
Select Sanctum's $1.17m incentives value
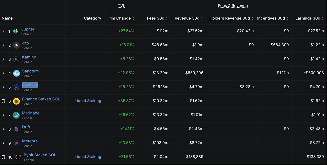pos(283,73)
